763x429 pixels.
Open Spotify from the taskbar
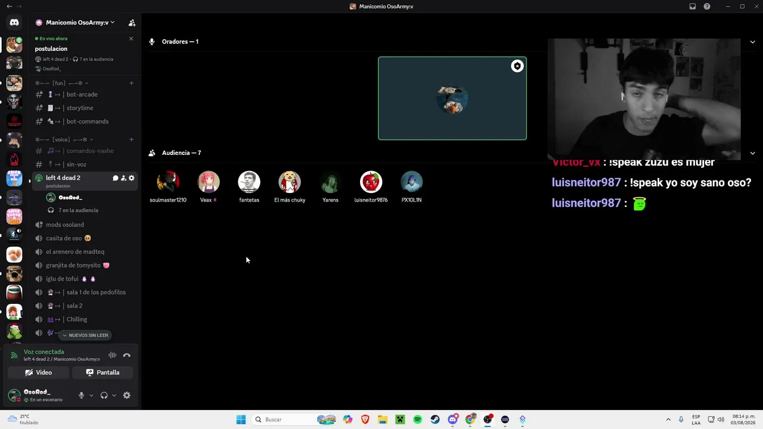coord(417,419)
